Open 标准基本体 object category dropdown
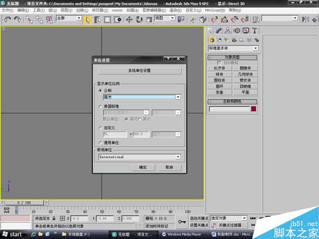 pyautogui.click(x=256, y=48)
